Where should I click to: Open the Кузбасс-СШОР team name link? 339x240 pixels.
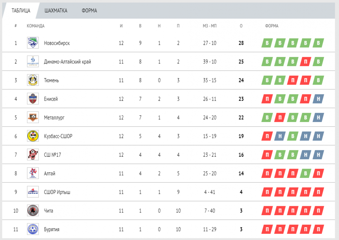[x=58, y=136]
